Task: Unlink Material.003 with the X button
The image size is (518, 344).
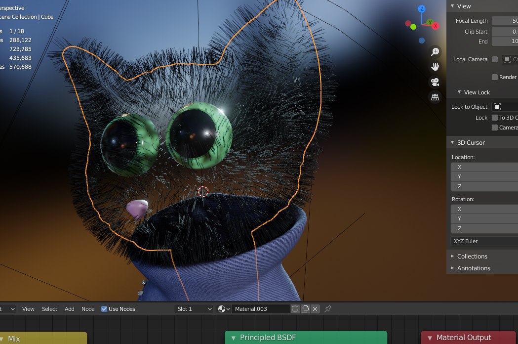Action: pos(315,309)
